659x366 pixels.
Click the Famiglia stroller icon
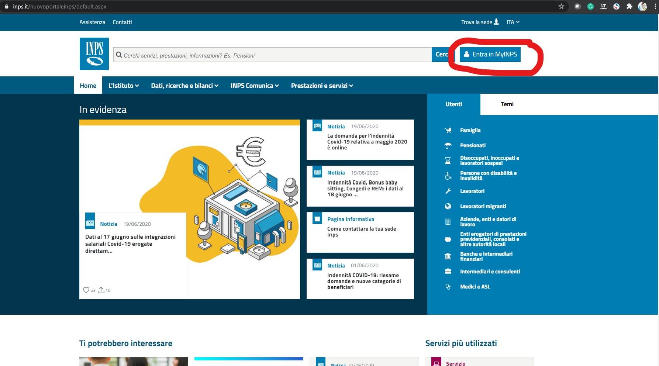point(448,130)
